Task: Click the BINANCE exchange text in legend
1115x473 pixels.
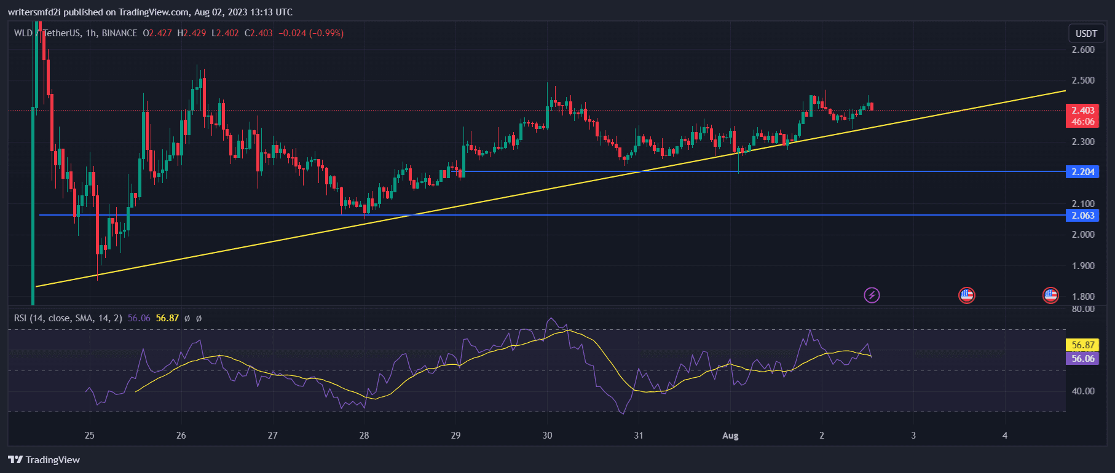Action: click(119, 33)
